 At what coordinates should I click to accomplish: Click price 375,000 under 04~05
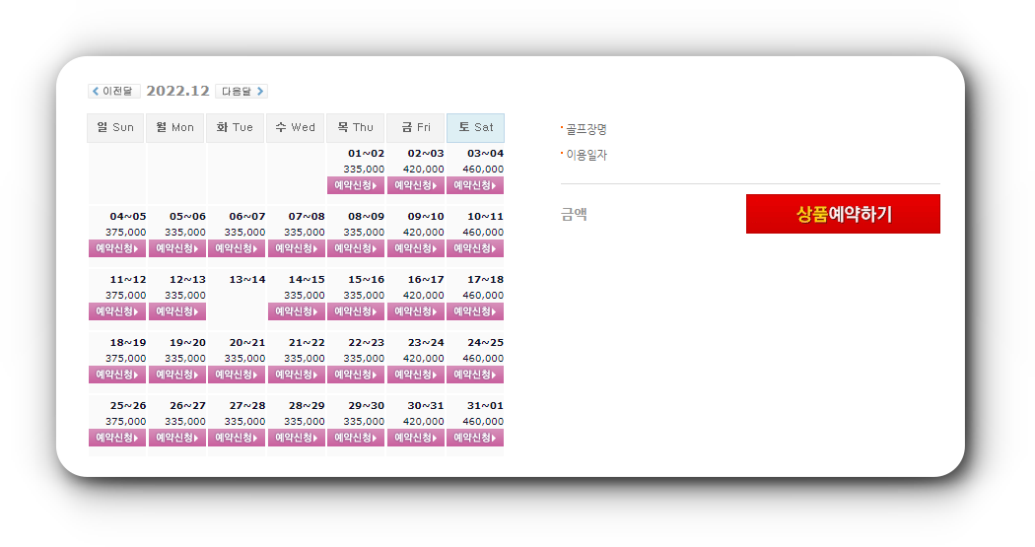point(125,233)
